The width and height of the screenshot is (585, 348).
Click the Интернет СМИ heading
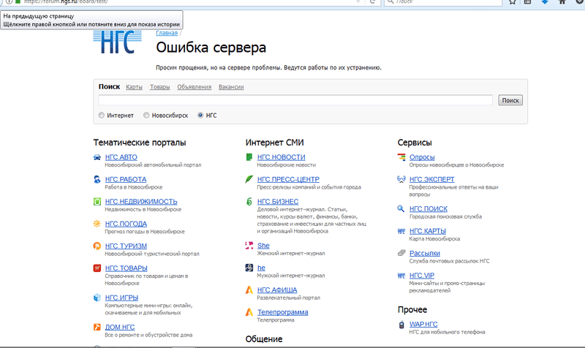tap(275, 143)
